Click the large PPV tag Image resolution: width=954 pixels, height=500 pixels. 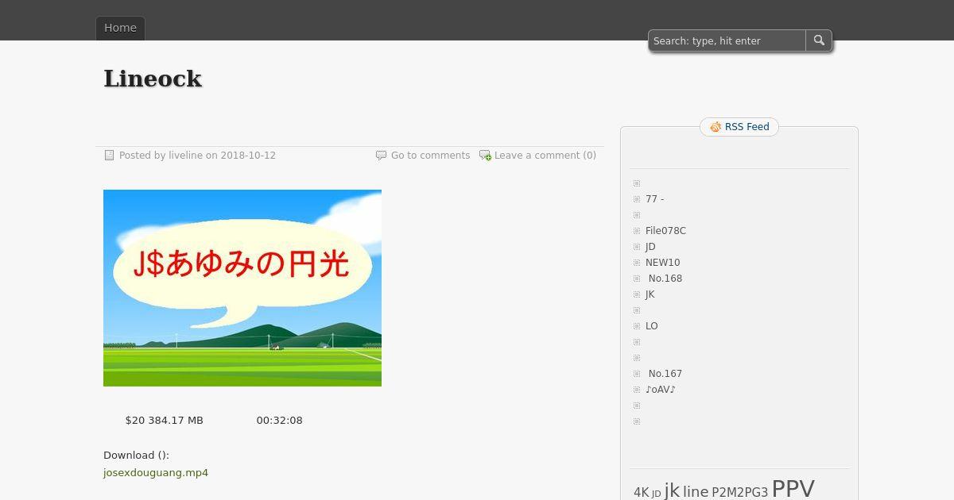tap(793, 488)
